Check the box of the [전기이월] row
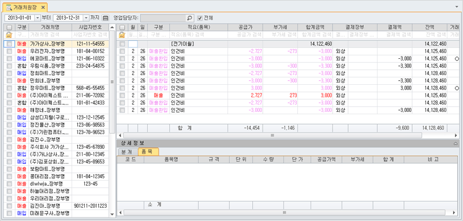Viewport: 463px width, 221px height. coord(122,44)
